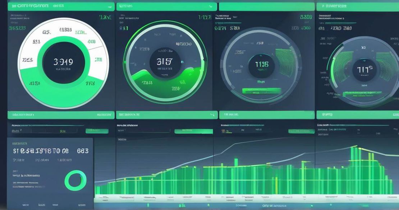The image size is (399, 210).
Task: Toggle the green pill below the second panel
Action: tap(193, 131)
